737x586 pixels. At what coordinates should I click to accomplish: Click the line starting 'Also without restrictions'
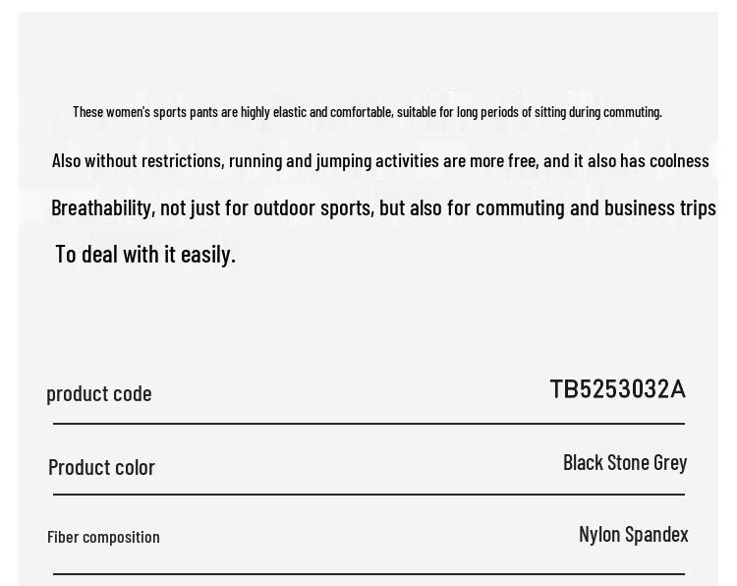[380, 160]
